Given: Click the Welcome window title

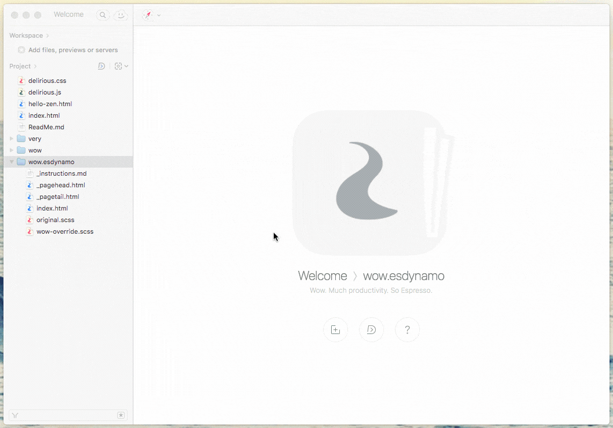Looking at the screenshot, I should [x=69, y=14].
